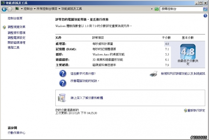Open 開啟磁碟清理 link
The image size is (209, 140).
[17, 42]
